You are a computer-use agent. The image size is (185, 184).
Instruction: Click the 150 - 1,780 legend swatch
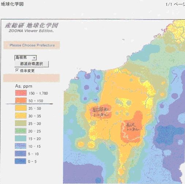coord(21,93)
